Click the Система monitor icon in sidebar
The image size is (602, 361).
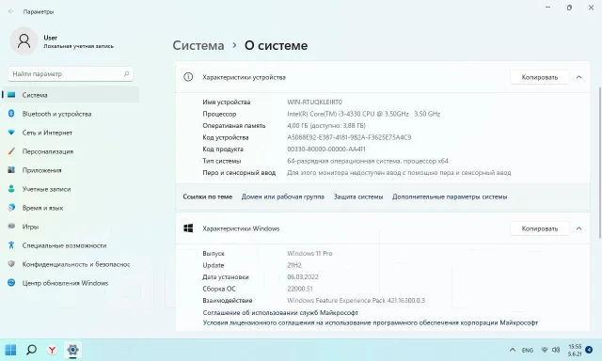[x=11, y=95]
